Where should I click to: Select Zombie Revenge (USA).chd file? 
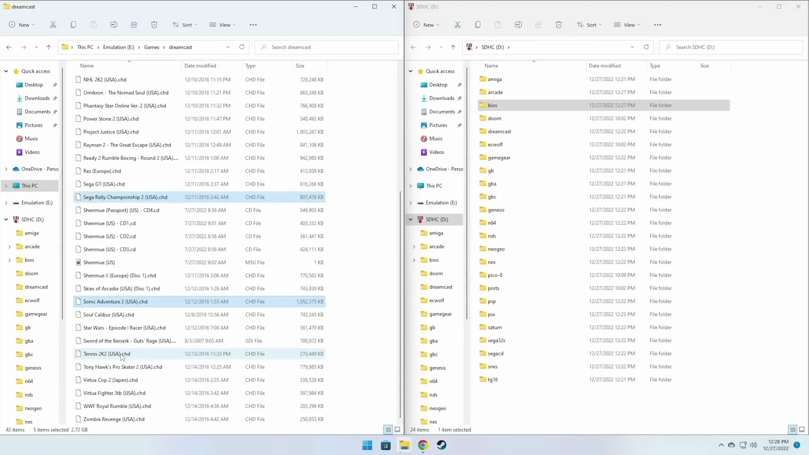tap(199, 419)
